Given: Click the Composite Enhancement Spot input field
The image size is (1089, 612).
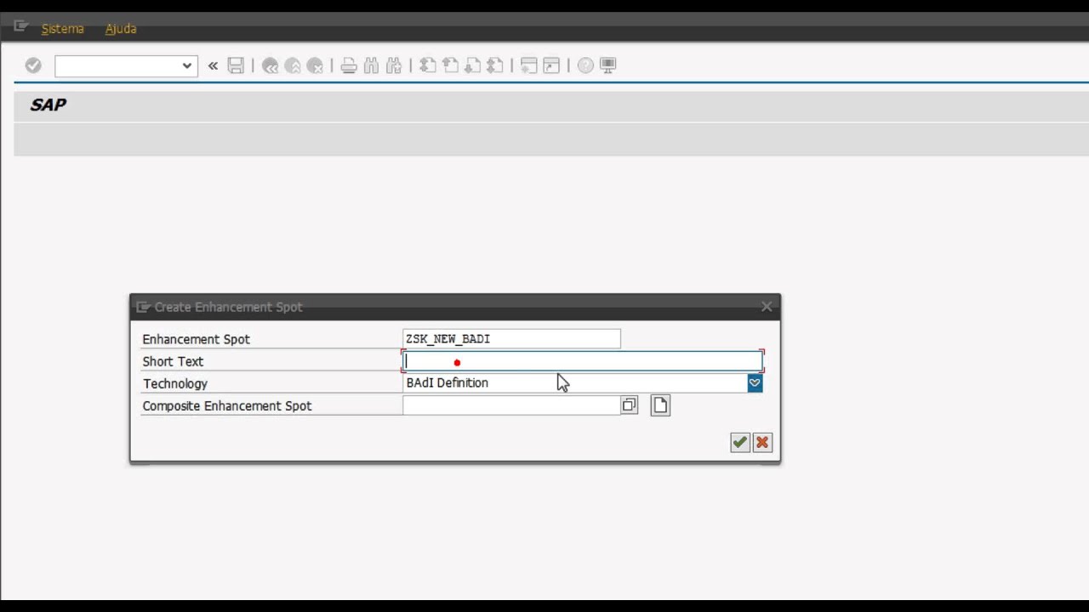Looking at the screenshot, I should click(511, 405).
